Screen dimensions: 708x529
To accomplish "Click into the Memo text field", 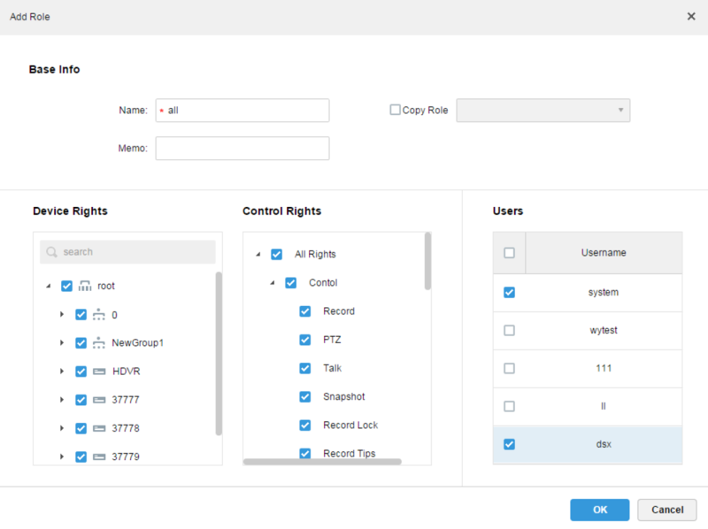I will point(242,149).
